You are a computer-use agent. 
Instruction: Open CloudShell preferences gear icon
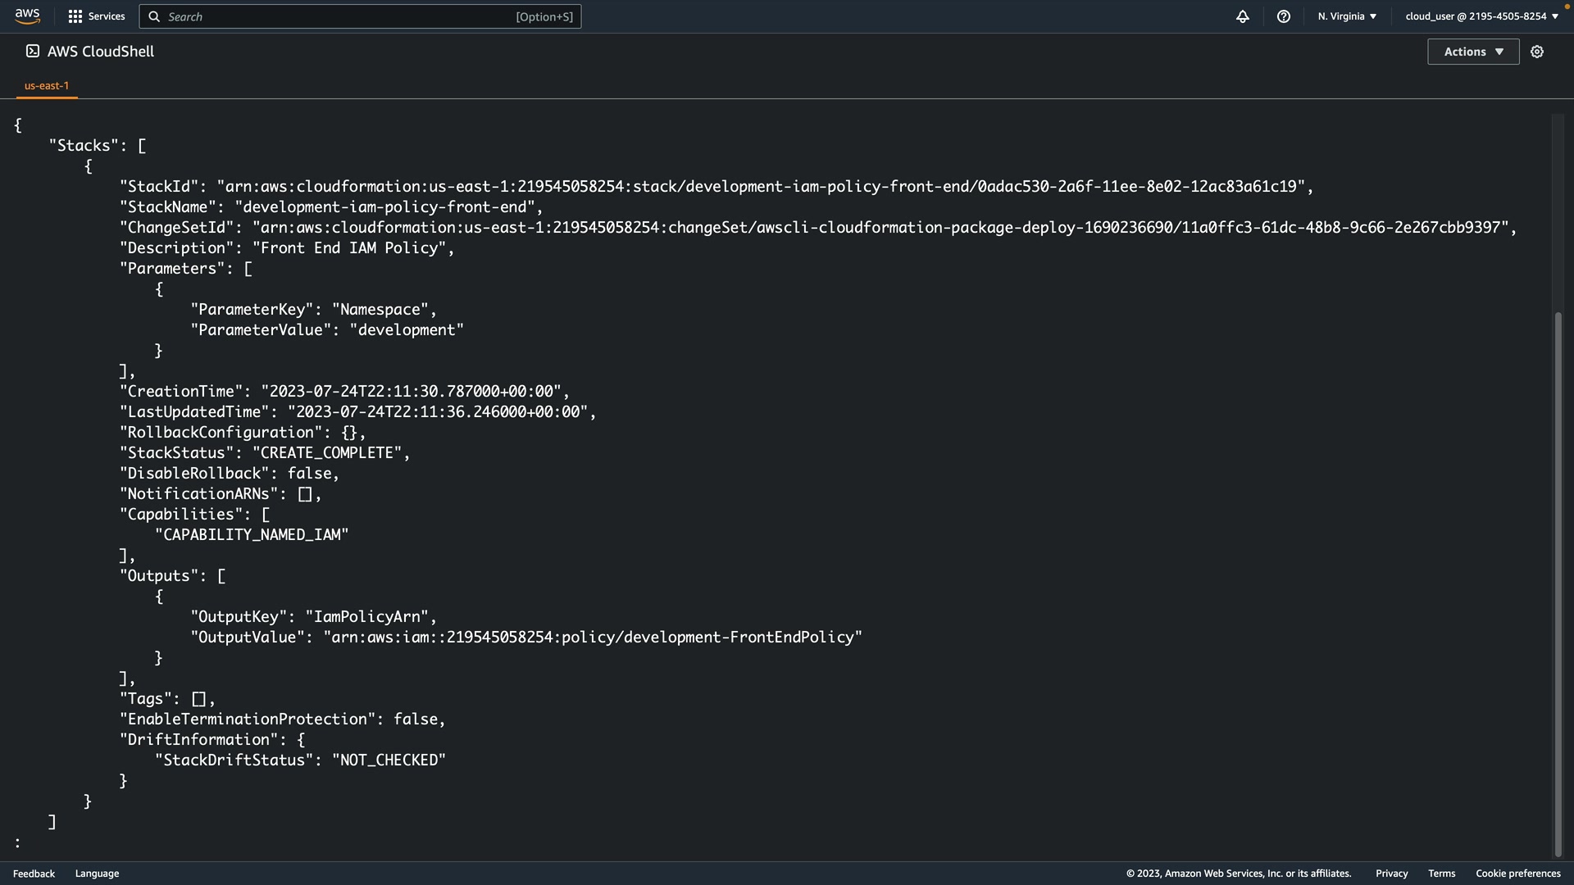coord(1537,52)
